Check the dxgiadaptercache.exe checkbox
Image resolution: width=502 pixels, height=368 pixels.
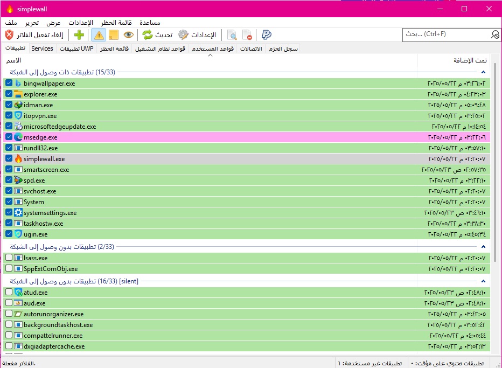pyautogui.click(x=9, y=346)
